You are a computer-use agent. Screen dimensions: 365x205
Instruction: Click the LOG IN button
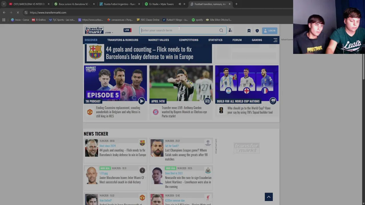click(269, 31)
